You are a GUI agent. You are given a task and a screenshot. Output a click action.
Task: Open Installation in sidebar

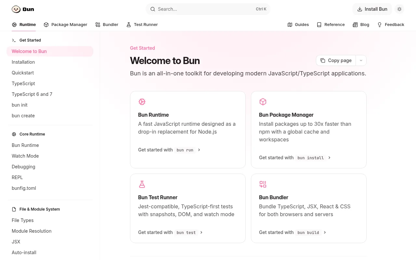click(x=50, y=62)
